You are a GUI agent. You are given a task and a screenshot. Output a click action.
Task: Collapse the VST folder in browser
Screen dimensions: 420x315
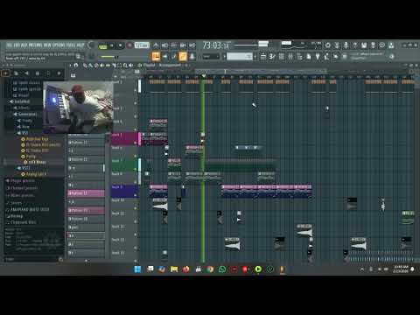pyautogui.click(x=23, y=133)
